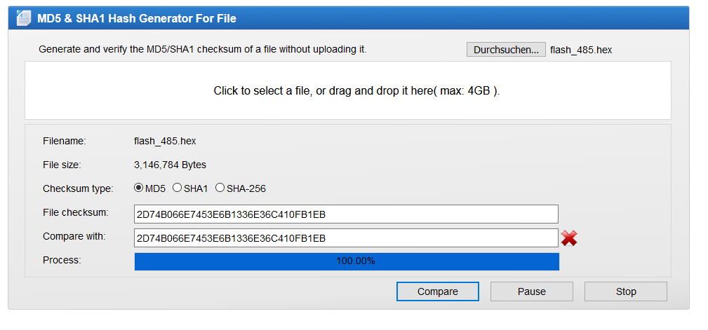This screenshot has width=708, height=330.
Task: Click the flash_485.hex Filename value
Action: 165,141
